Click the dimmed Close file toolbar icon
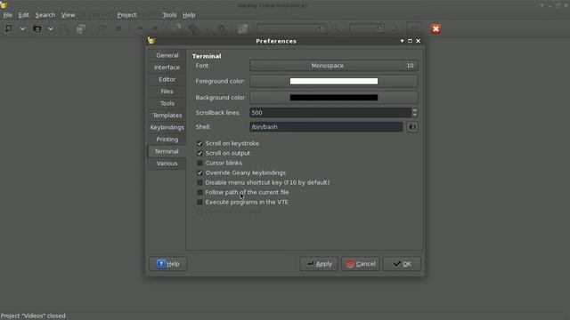The width and height of the screenshot is (570, 320). coord(118,28)
